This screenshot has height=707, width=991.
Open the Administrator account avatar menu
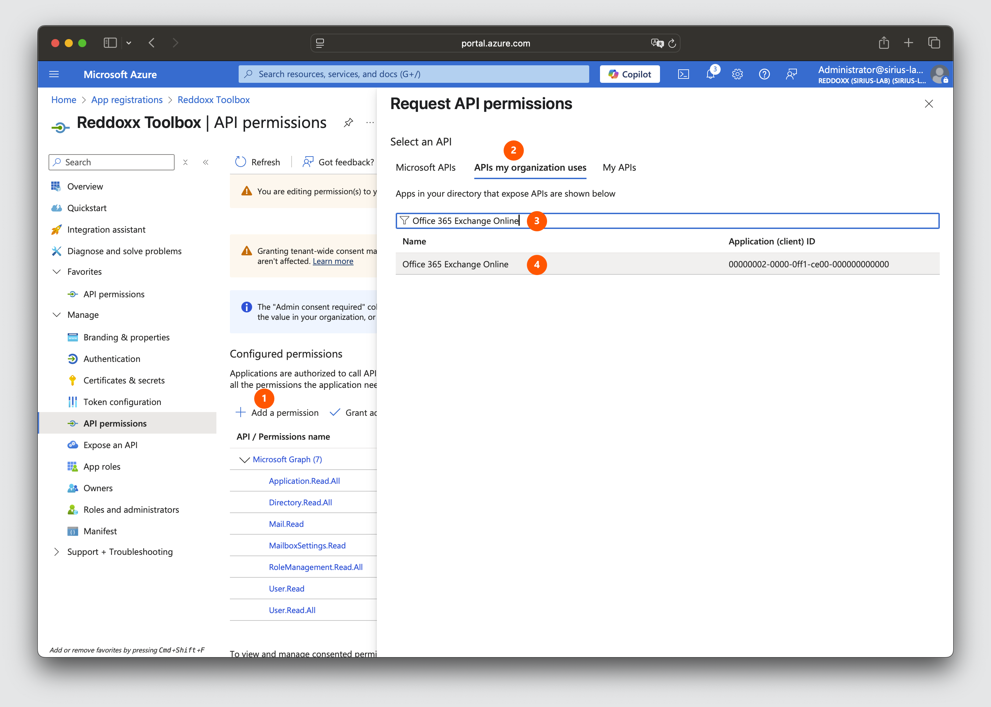tap(939, 74)
